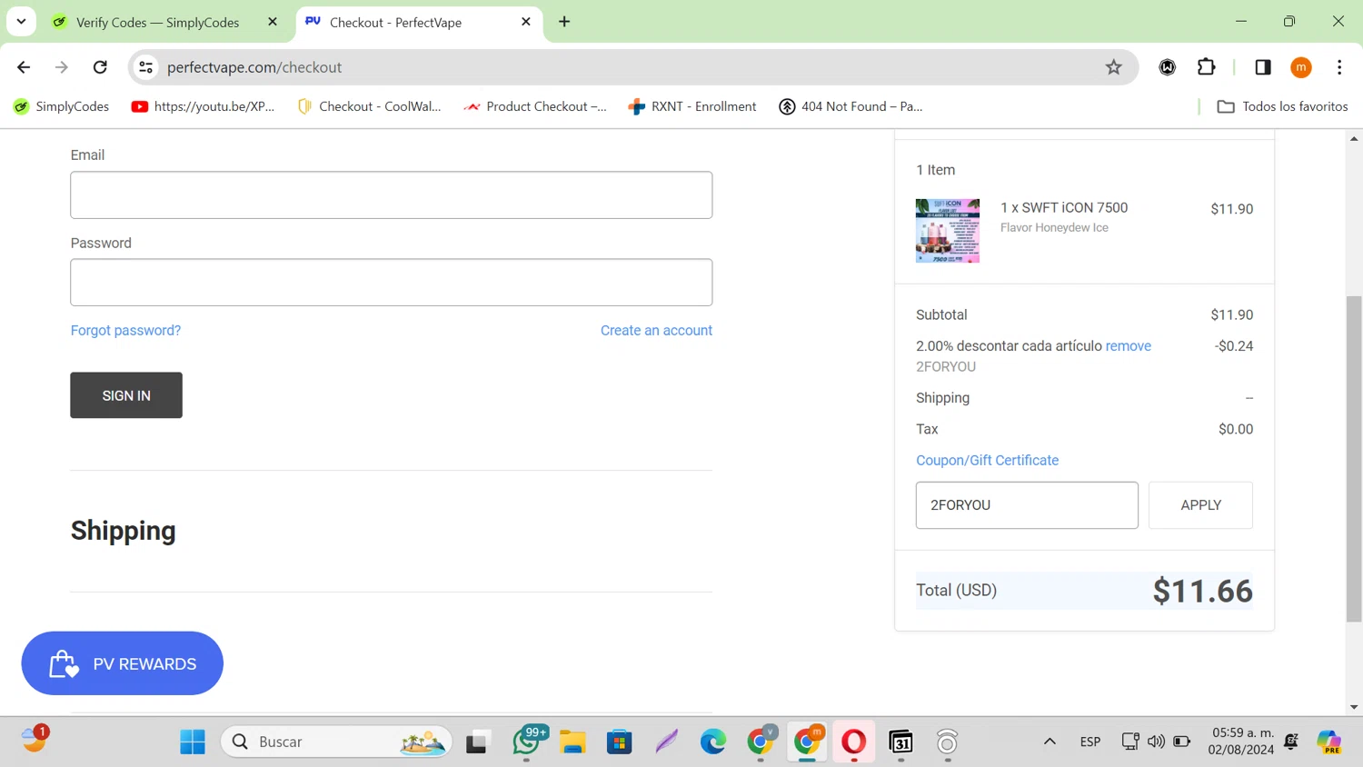This screenshot has height=767, width=1363.
Task: Open the Chrome profile avatar
Action: click(x=1301, y=67)
